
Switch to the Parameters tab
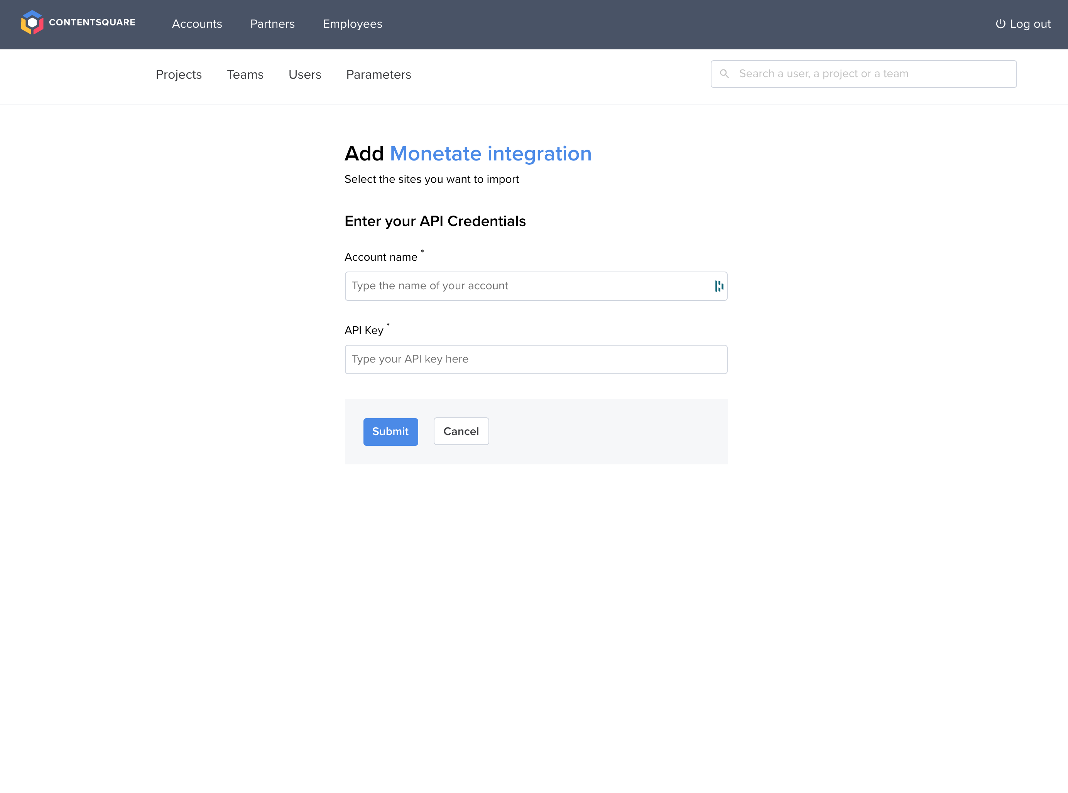click(379, 74)
